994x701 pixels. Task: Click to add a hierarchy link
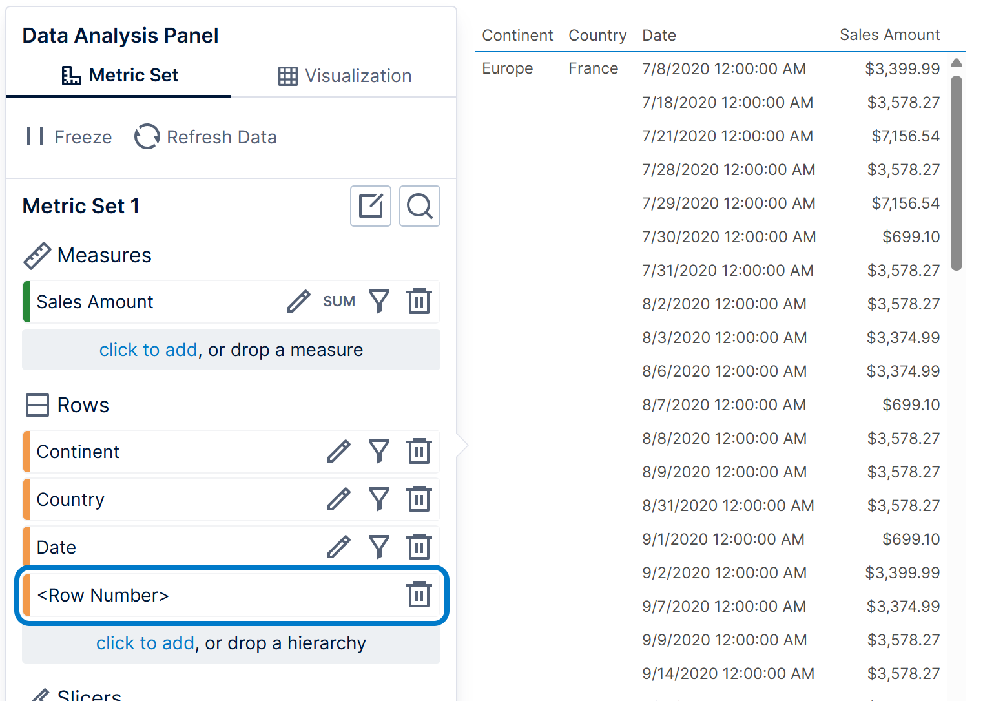coord(145,643)
